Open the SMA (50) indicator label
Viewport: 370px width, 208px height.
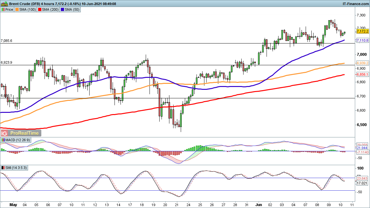tap(73, 10)
